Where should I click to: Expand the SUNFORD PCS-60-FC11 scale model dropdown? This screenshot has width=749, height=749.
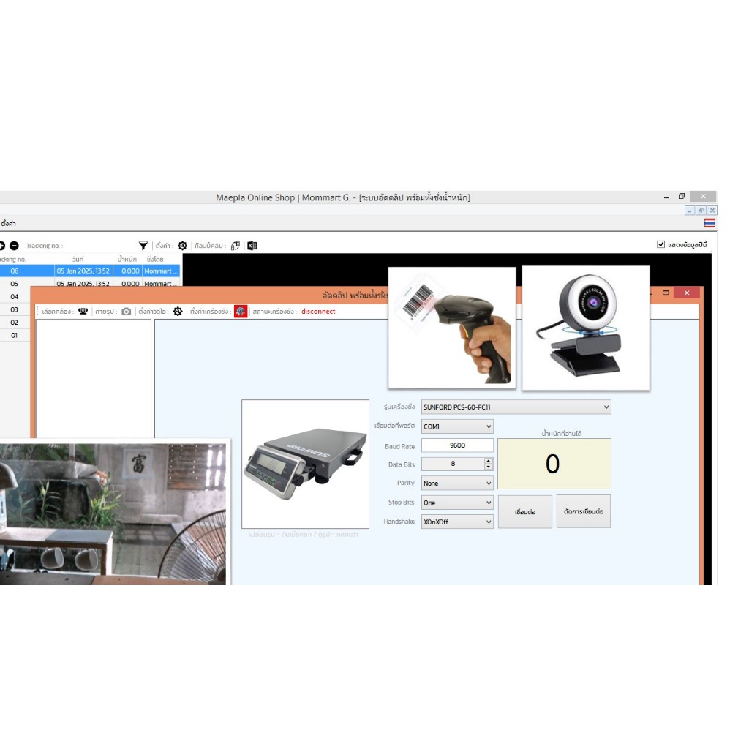[x=606, y=407]
